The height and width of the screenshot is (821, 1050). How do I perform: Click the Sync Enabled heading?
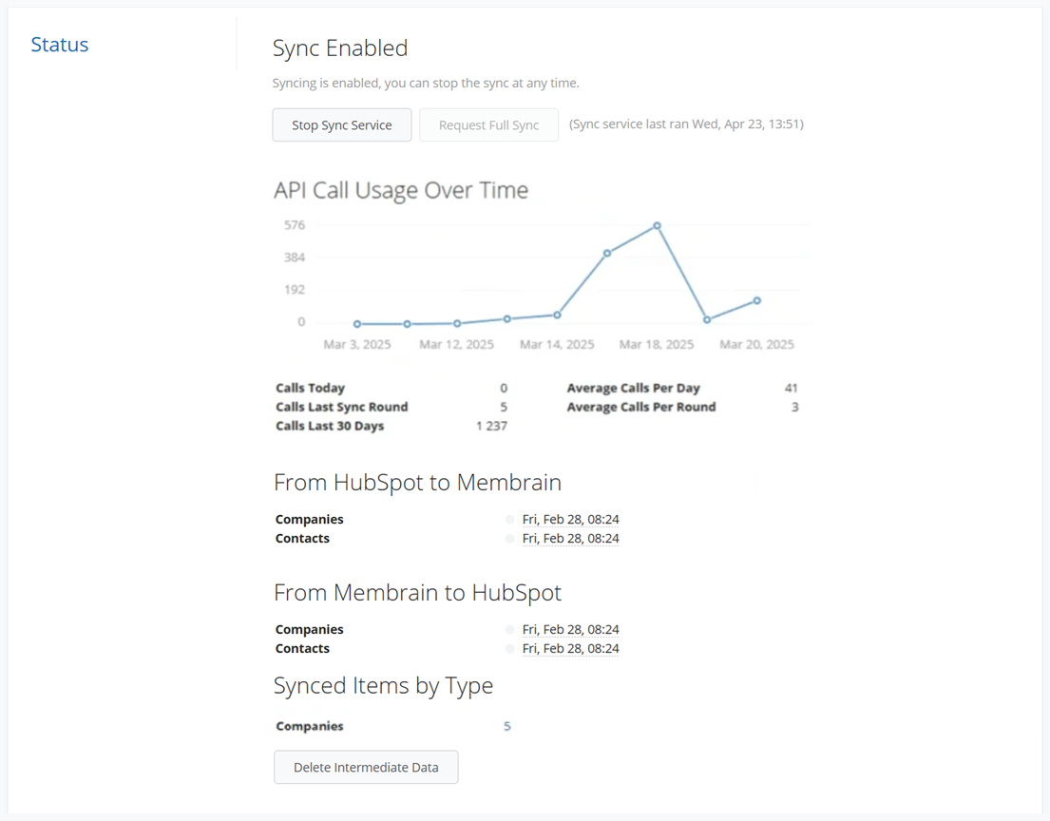tap(340, 48)
